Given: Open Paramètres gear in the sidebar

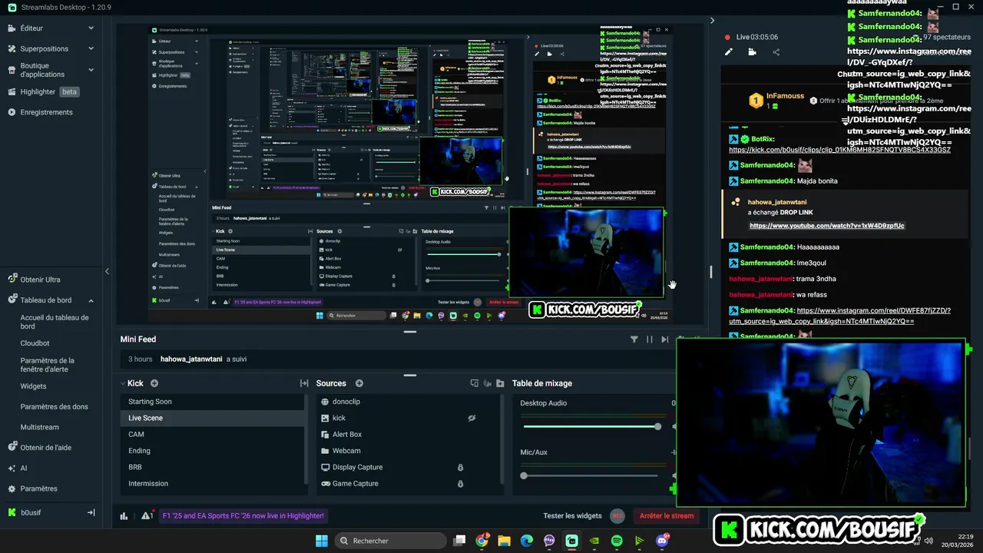Looking at the screenshot, I should point(12,488).
